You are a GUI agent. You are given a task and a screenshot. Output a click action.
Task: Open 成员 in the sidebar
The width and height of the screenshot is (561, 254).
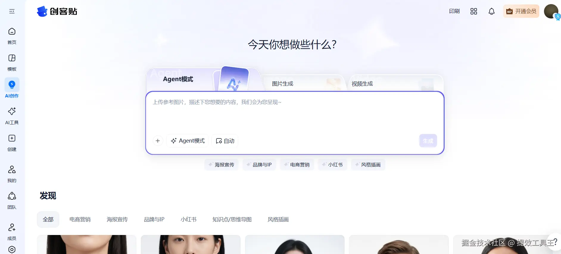[12, 232]
